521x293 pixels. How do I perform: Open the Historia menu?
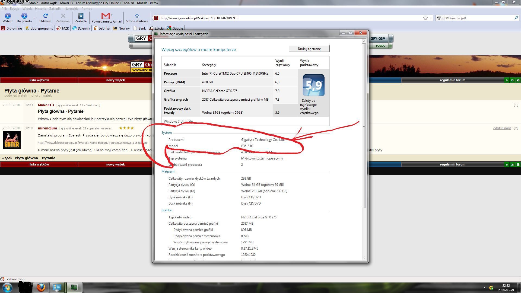pyautogui.click(x=40, y=9)
